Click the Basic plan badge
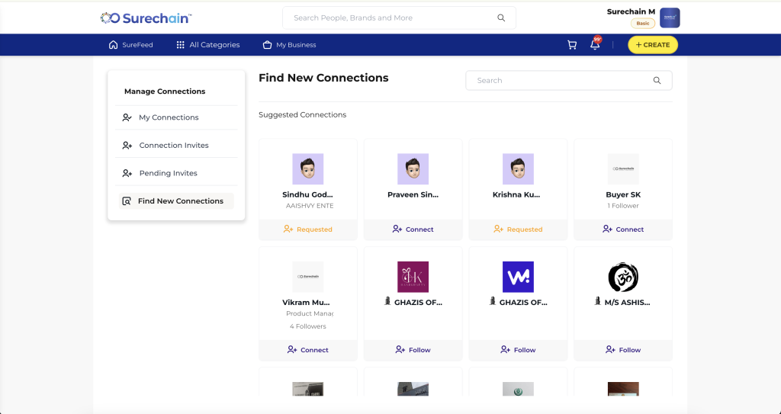 coord(642,24)
